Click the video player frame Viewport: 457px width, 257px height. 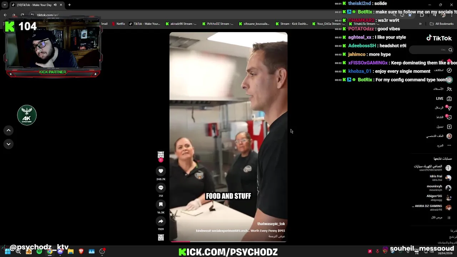tap(228, 137)
